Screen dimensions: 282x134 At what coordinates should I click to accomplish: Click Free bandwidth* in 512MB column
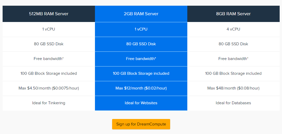tap(49, 59)
